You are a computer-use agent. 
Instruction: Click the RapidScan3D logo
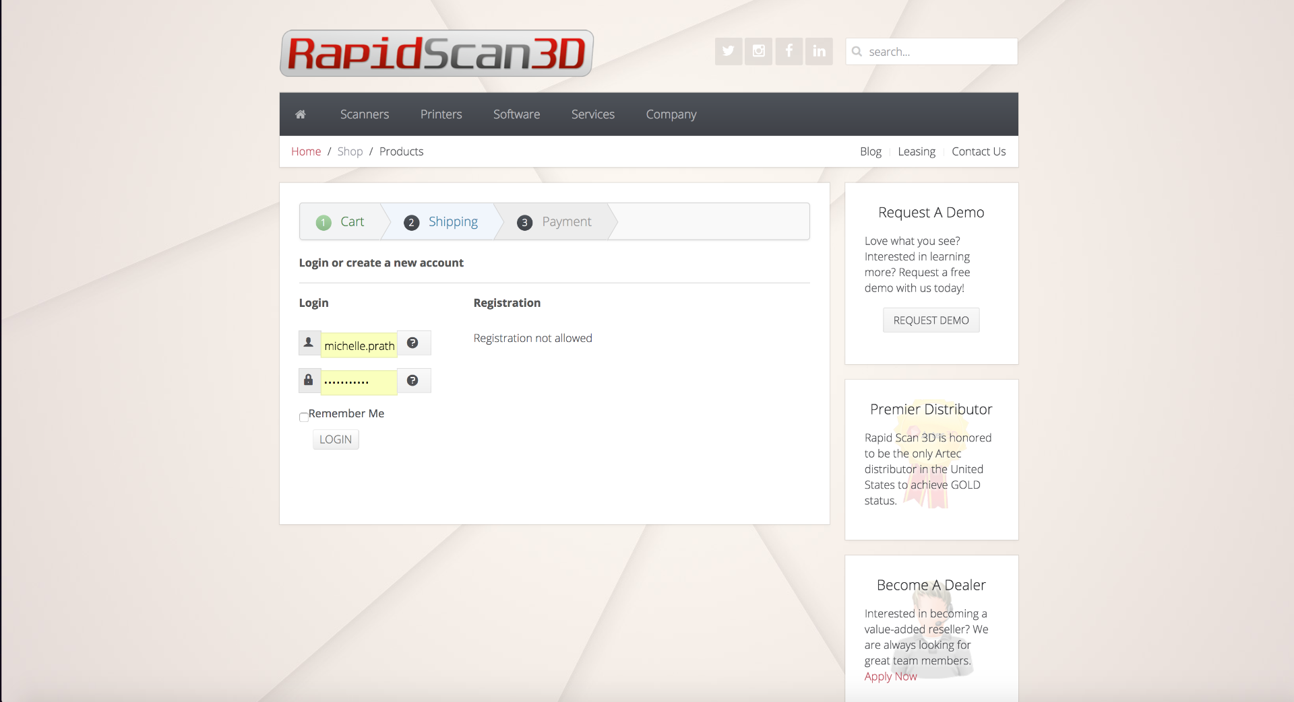[x=436, y=53]
